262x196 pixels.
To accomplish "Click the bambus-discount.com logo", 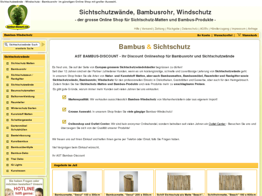I will pyautogui.click(x=18, y=17).
